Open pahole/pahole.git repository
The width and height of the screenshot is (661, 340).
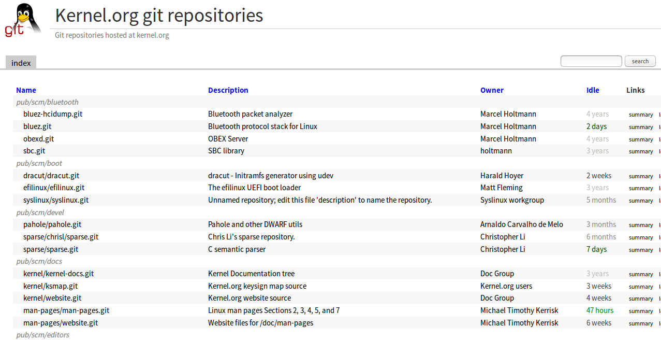(x=52, y=224)
